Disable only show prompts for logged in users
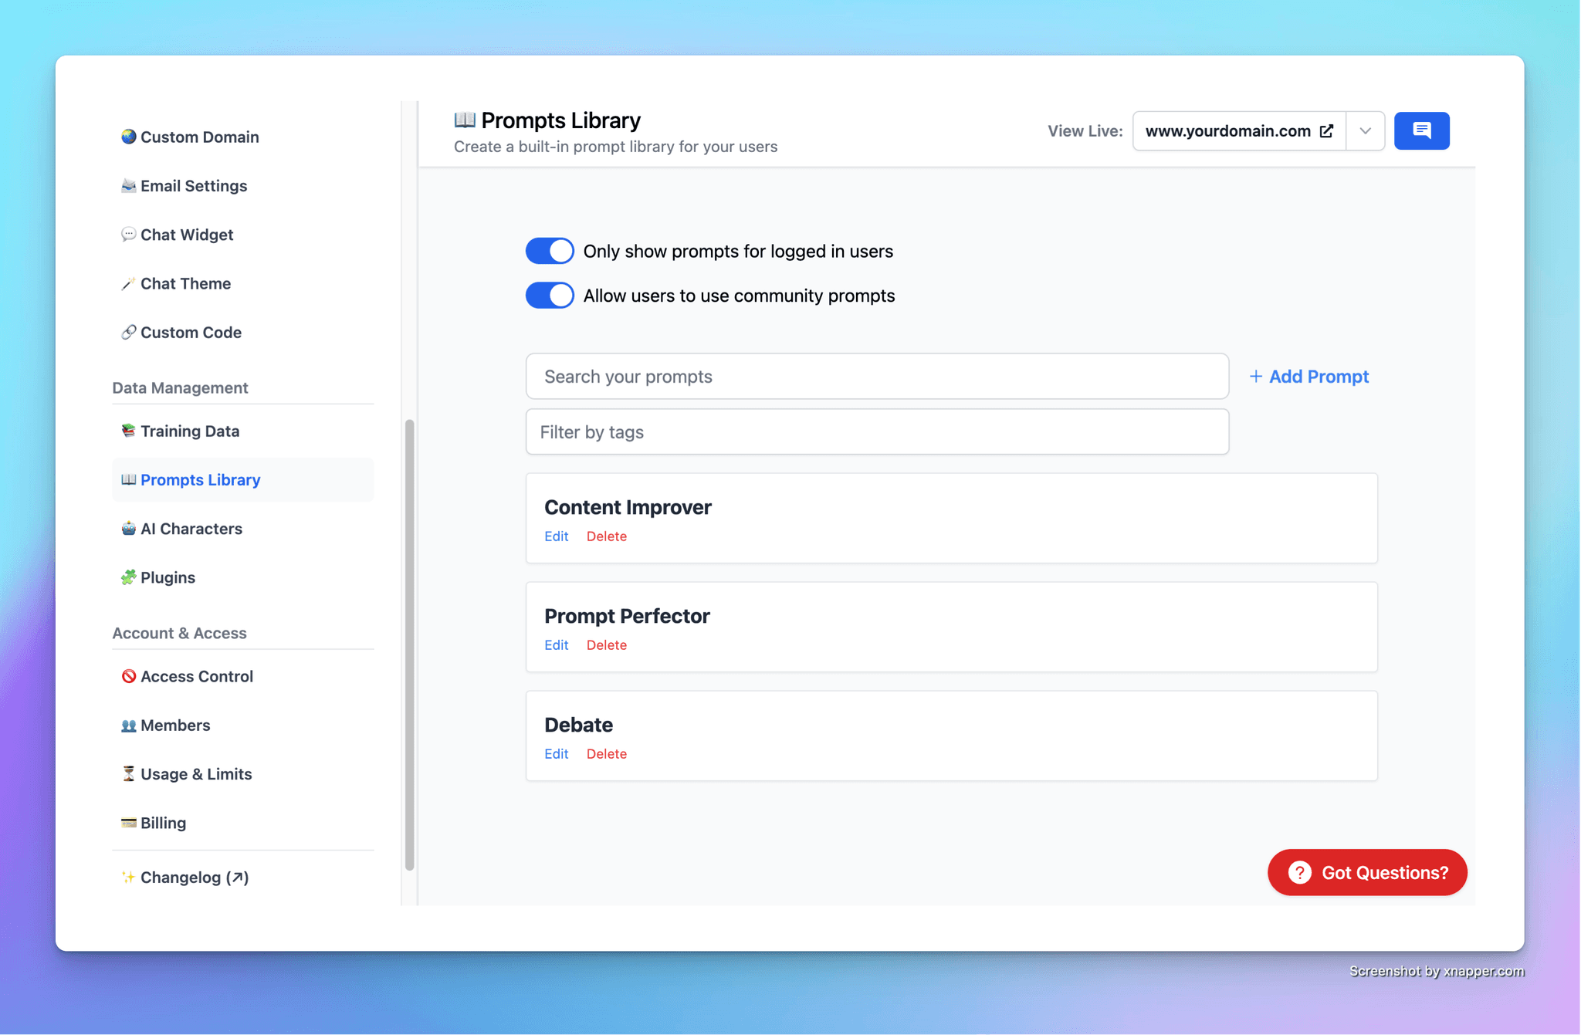 point(549,251)
